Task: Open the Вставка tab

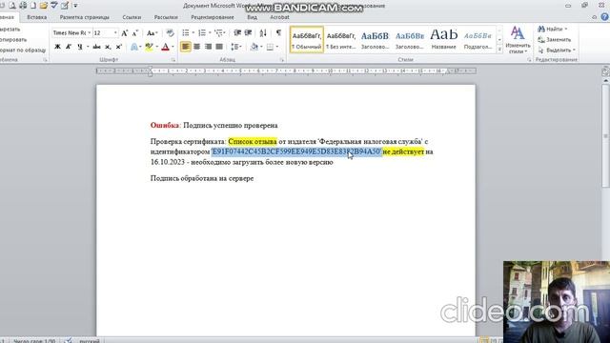Action: (x=37, y=17)
